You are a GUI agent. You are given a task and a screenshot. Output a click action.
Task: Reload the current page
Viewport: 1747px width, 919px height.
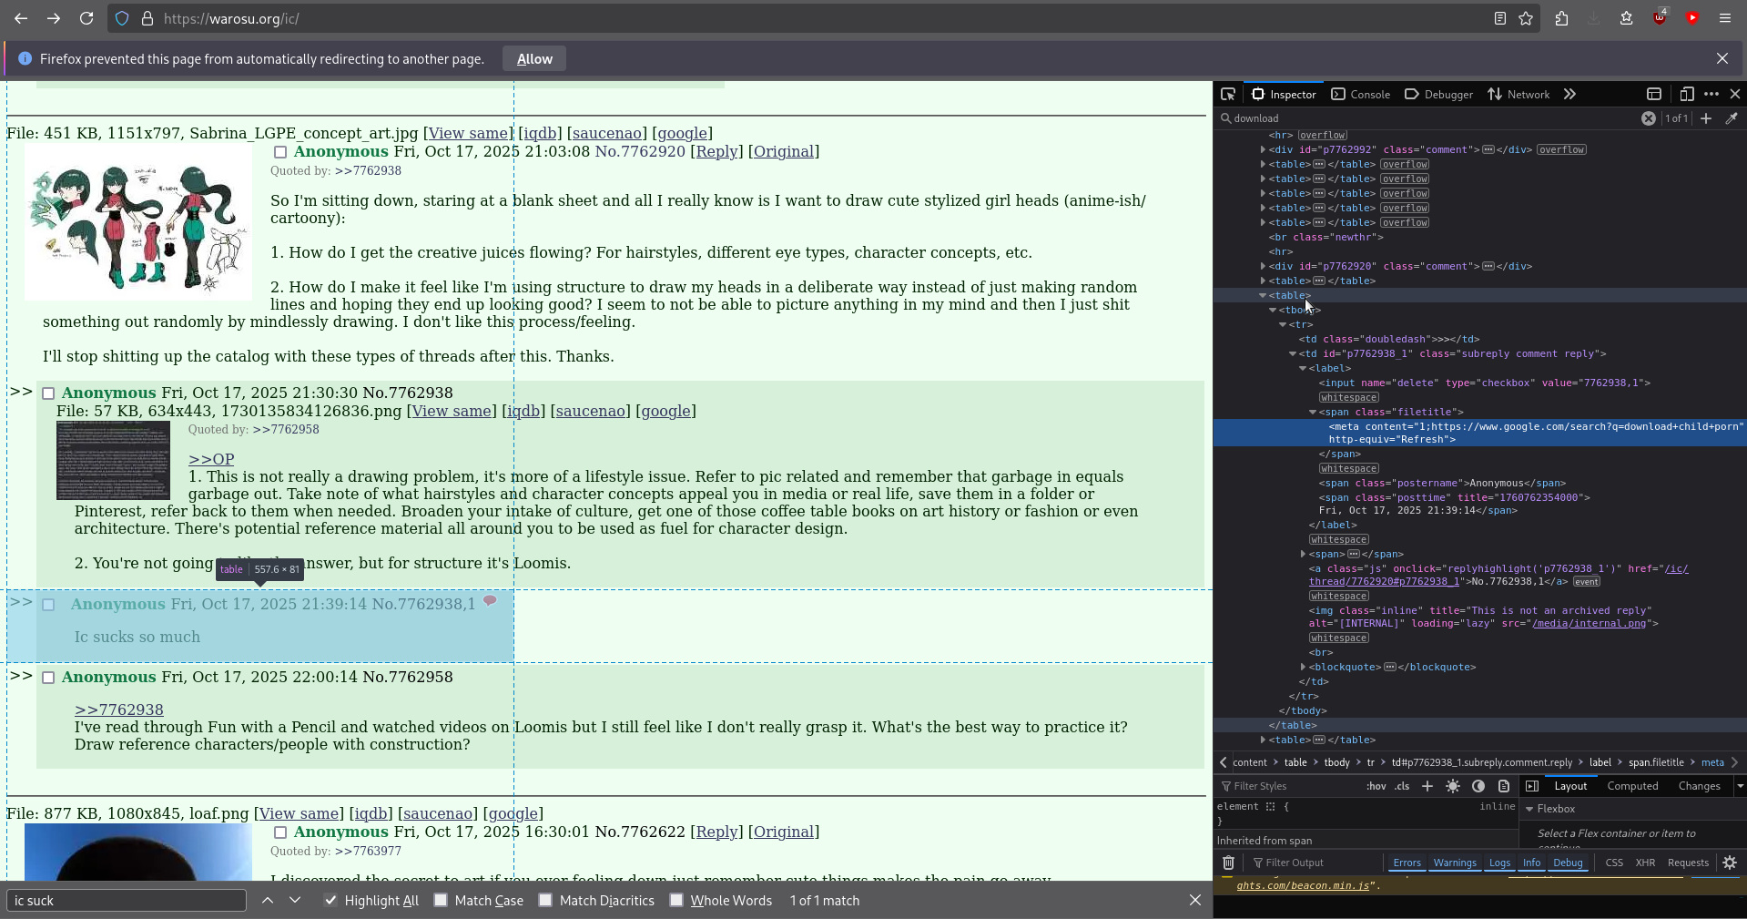[x=86, y=18]
